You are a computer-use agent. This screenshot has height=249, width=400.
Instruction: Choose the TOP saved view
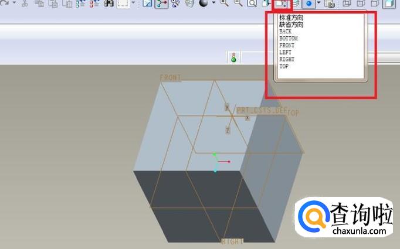pyautogui.click(x=284, y=66)
